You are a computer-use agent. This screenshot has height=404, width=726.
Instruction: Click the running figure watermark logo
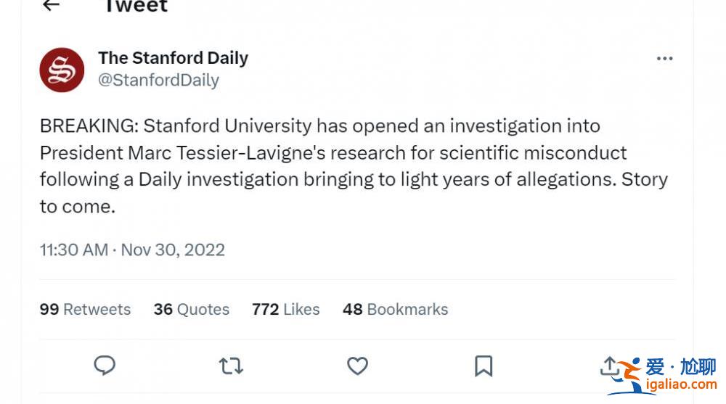click(x=626, y=376)
